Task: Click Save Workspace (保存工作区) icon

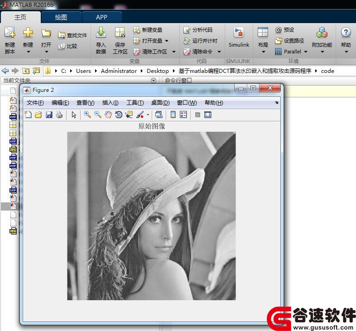Action: (120, 33)
